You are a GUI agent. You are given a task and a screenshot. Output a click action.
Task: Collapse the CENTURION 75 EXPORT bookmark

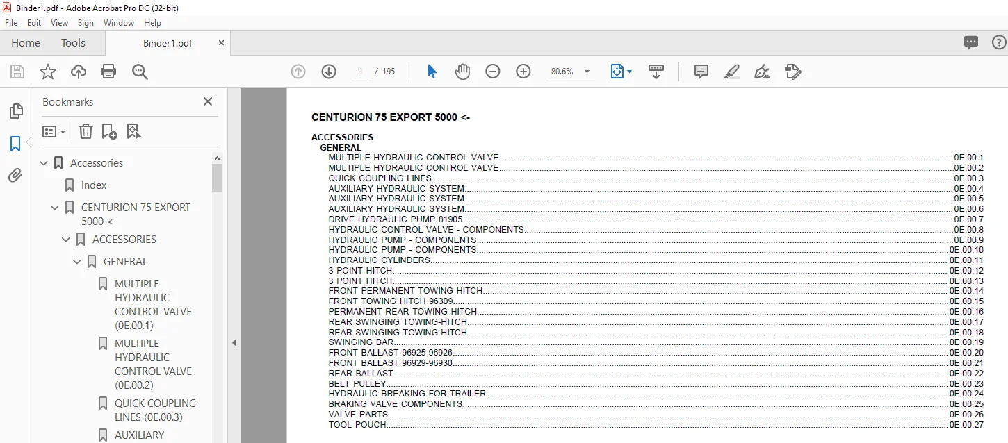[56, 208]
